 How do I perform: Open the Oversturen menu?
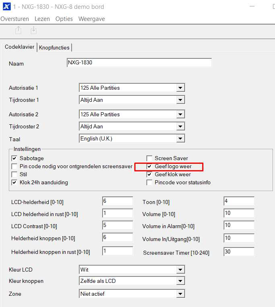14,19
